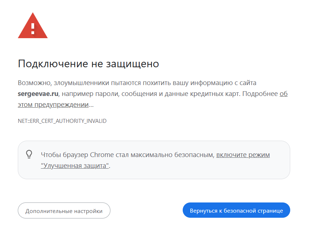Open the 'этом предупреждении' learn more link

53,105
